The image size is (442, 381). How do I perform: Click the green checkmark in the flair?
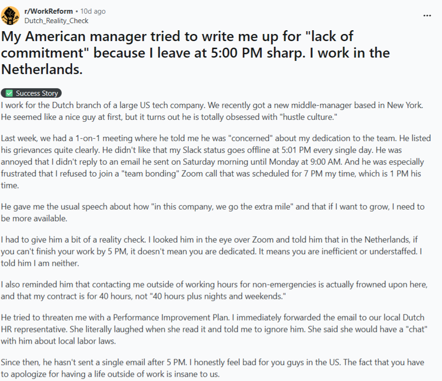[9, 93]
